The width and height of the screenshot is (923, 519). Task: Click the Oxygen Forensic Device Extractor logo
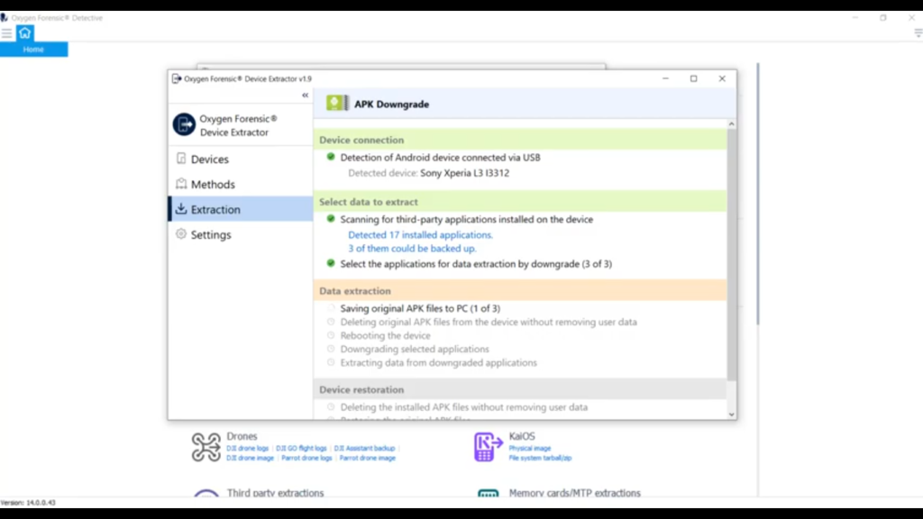click(184, 124)
